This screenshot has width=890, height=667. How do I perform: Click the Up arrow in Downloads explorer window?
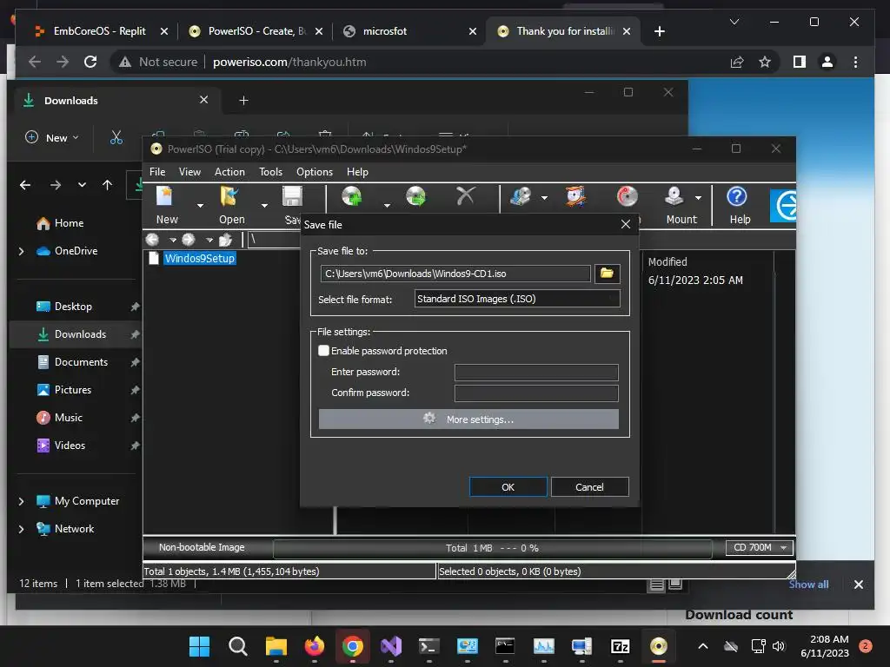107,185
